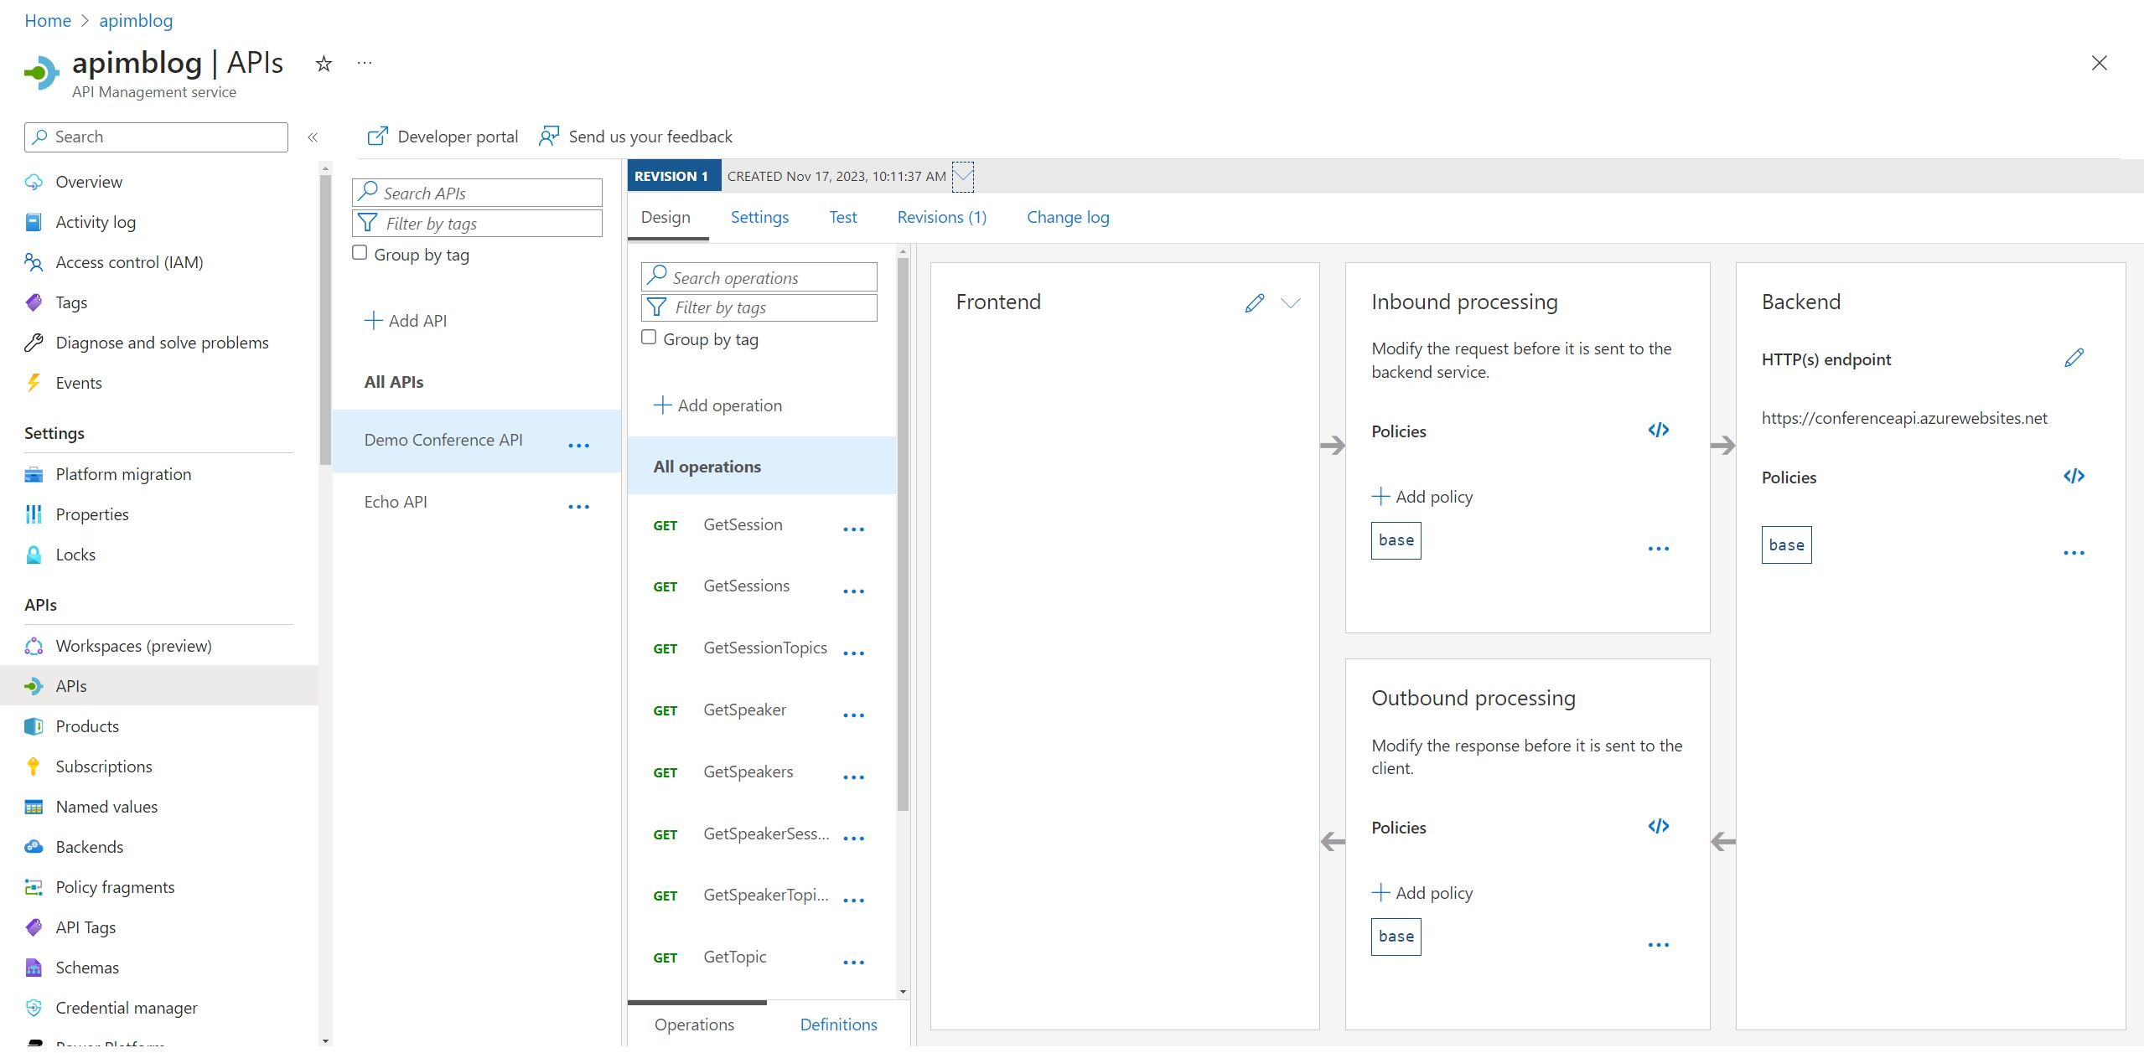Edit the Backend HTTP(s) endpoint pencil icon

point(2074,358)
